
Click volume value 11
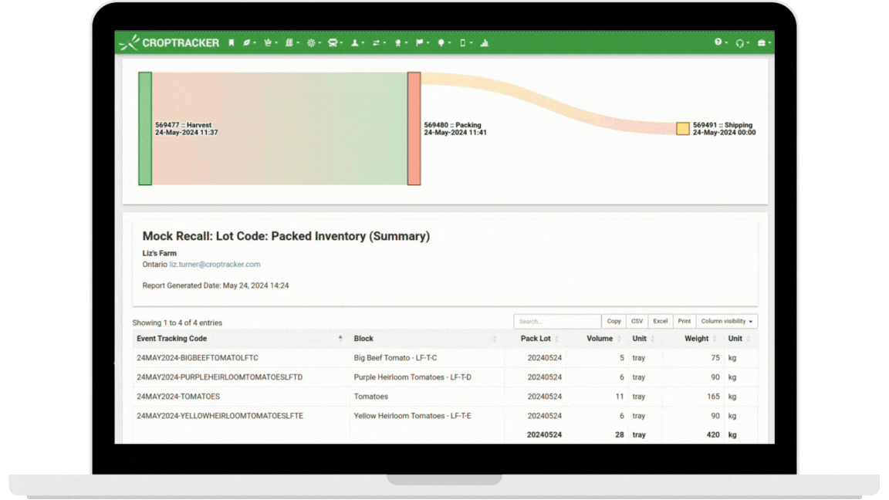pos(619,397)
